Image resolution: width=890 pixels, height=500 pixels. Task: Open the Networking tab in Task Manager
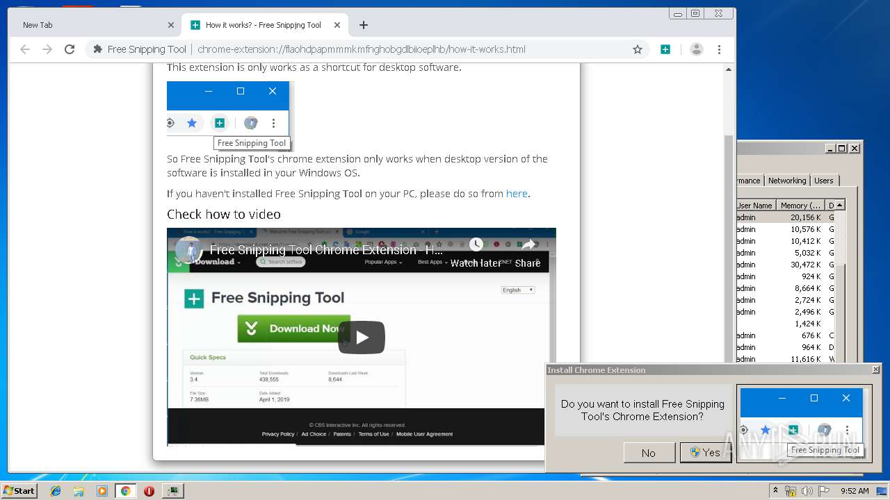[787, 181]
